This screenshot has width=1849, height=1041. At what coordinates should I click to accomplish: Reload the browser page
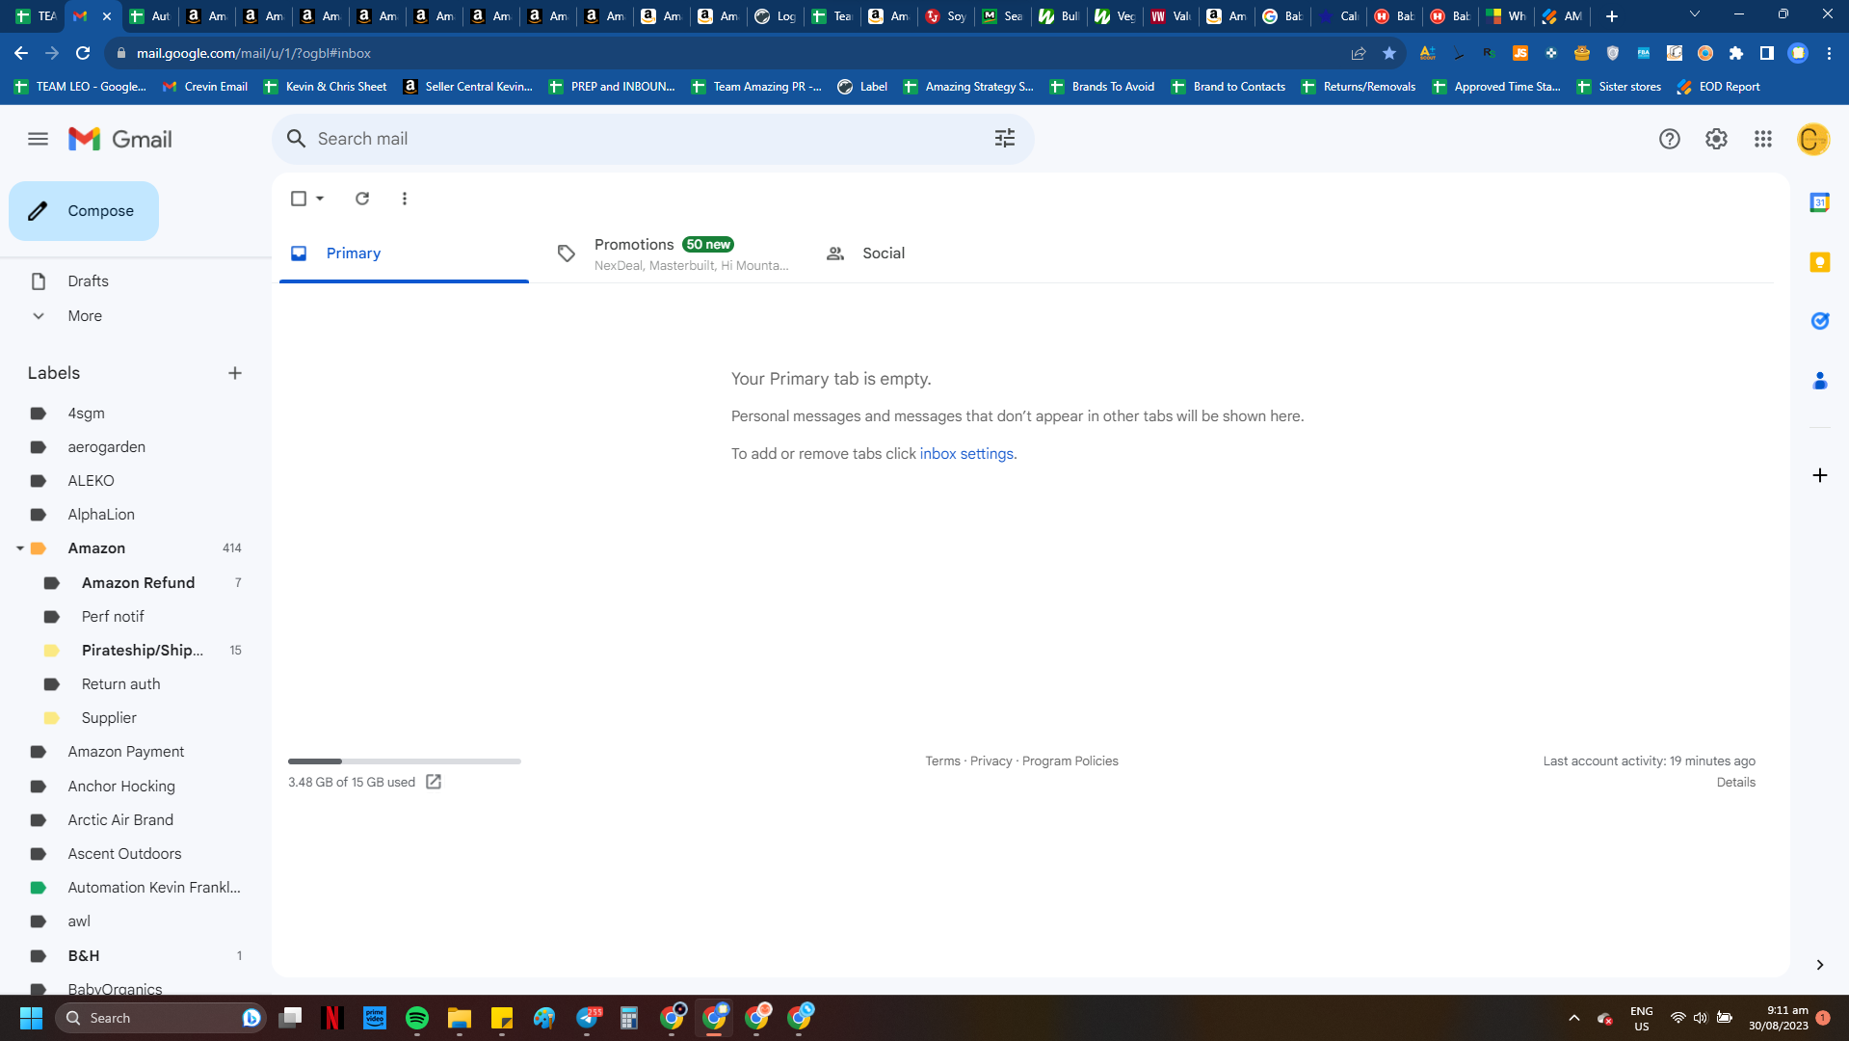pos(83,53)
